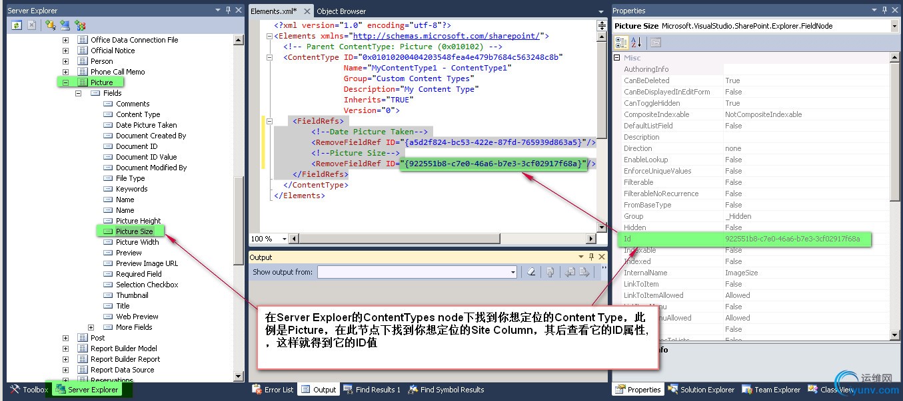Open the schemas.microsoft.com/sharepoint link in XML
This screenshot has width=903, height=401.
[448, 36]
